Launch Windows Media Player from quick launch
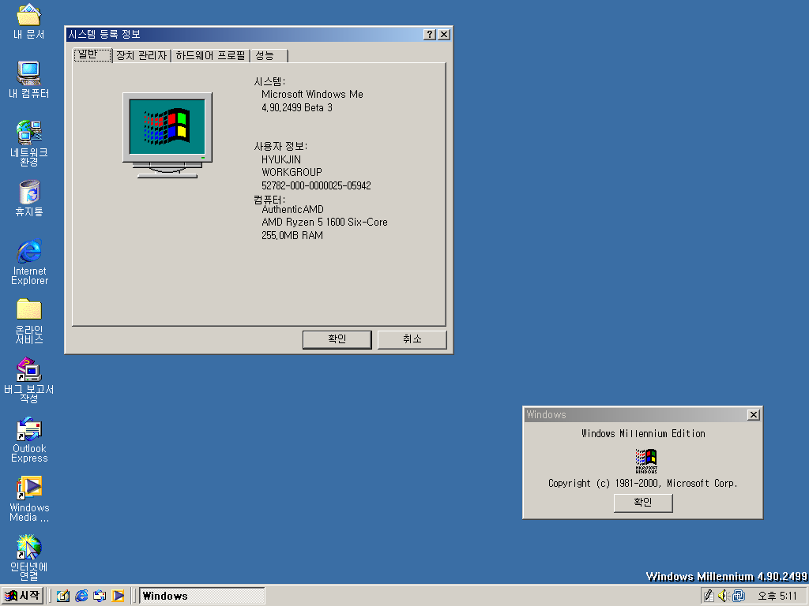The width and height of the screenshot is (809, 606). click(x=119, y=596)
